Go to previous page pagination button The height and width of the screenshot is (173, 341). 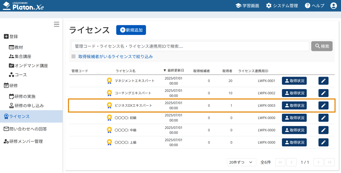[x=292, y=162]
